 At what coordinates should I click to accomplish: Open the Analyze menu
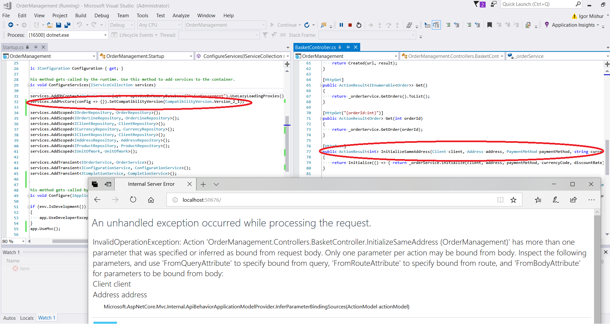pyautogui.click(x=181, y=16)
